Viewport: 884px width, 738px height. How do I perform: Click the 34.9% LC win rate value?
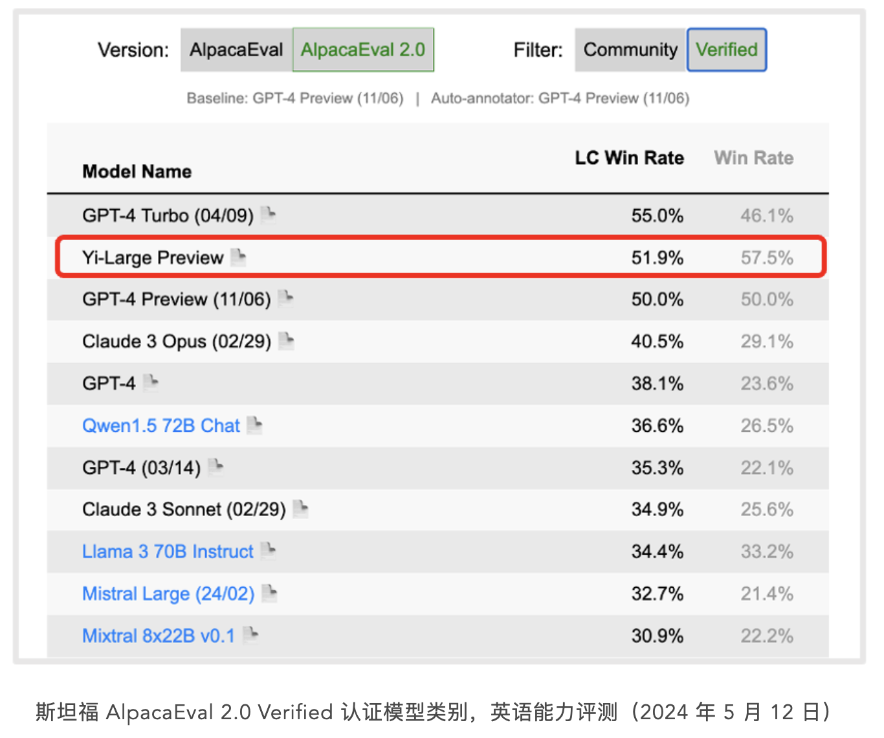click(x=657, y=510)
